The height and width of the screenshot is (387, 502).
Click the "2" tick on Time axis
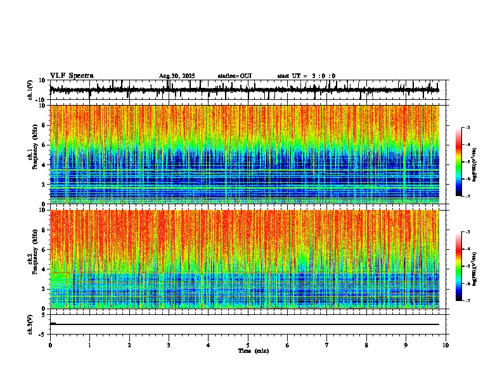129,345
